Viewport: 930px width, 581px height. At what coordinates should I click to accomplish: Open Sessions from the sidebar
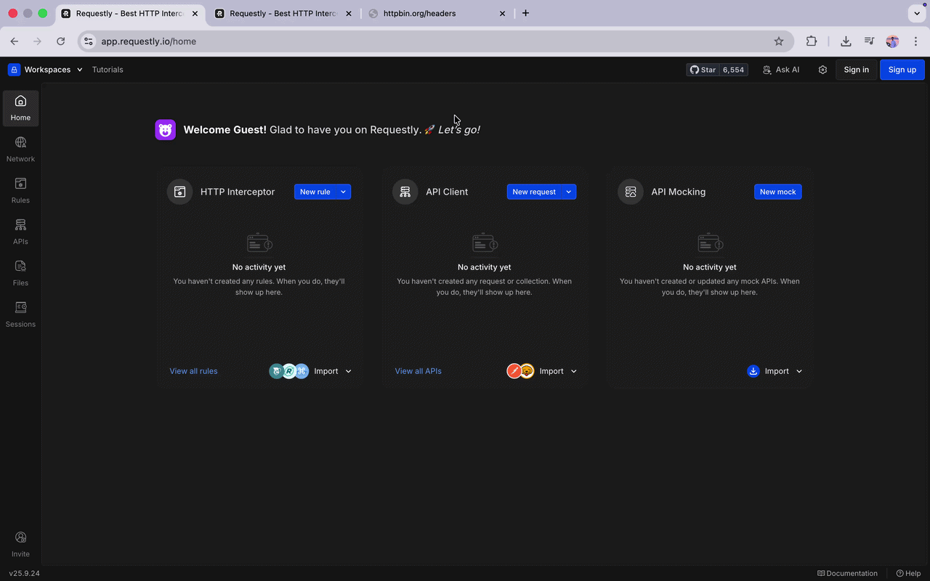pos(20,314)
